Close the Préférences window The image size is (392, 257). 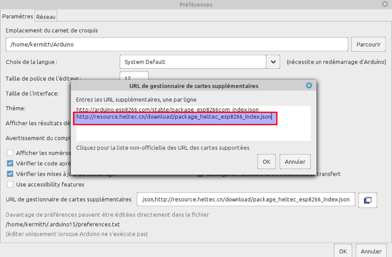pyautogui.click(x=385, y=4)
